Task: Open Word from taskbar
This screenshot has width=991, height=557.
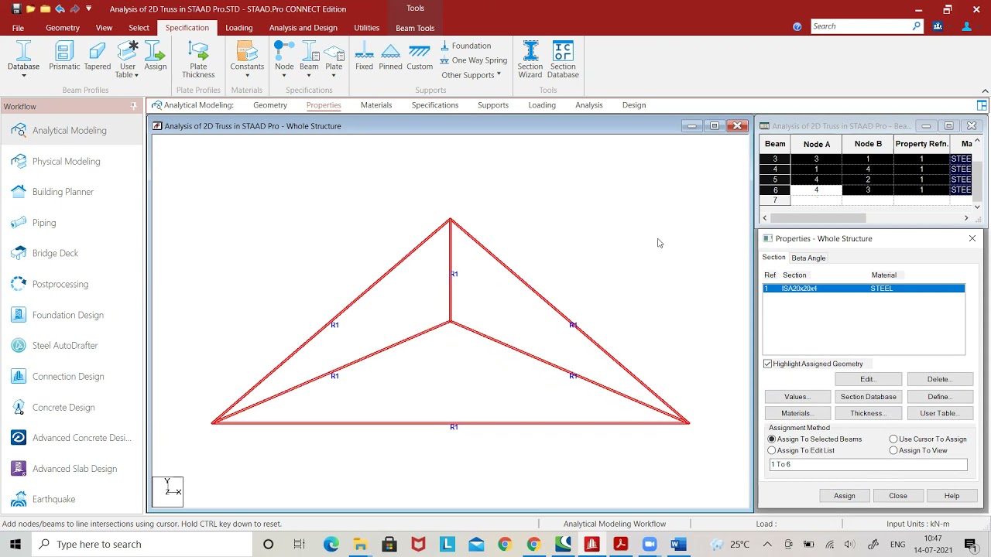Action: pyautogui.click(x=678, y=545)
